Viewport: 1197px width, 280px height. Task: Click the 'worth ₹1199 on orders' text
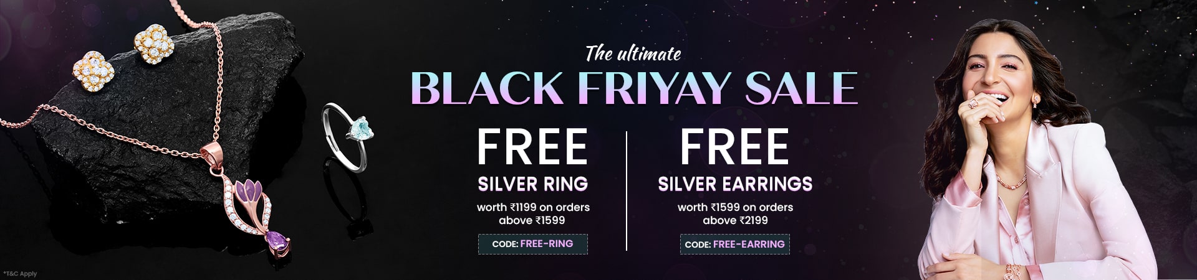tap(533, 207)
